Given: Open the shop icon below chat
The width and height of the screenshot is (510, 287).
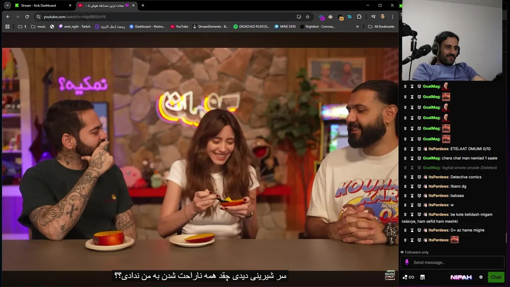Looking at the screenshot, I should pyautogui.click(x=422, y=277).
